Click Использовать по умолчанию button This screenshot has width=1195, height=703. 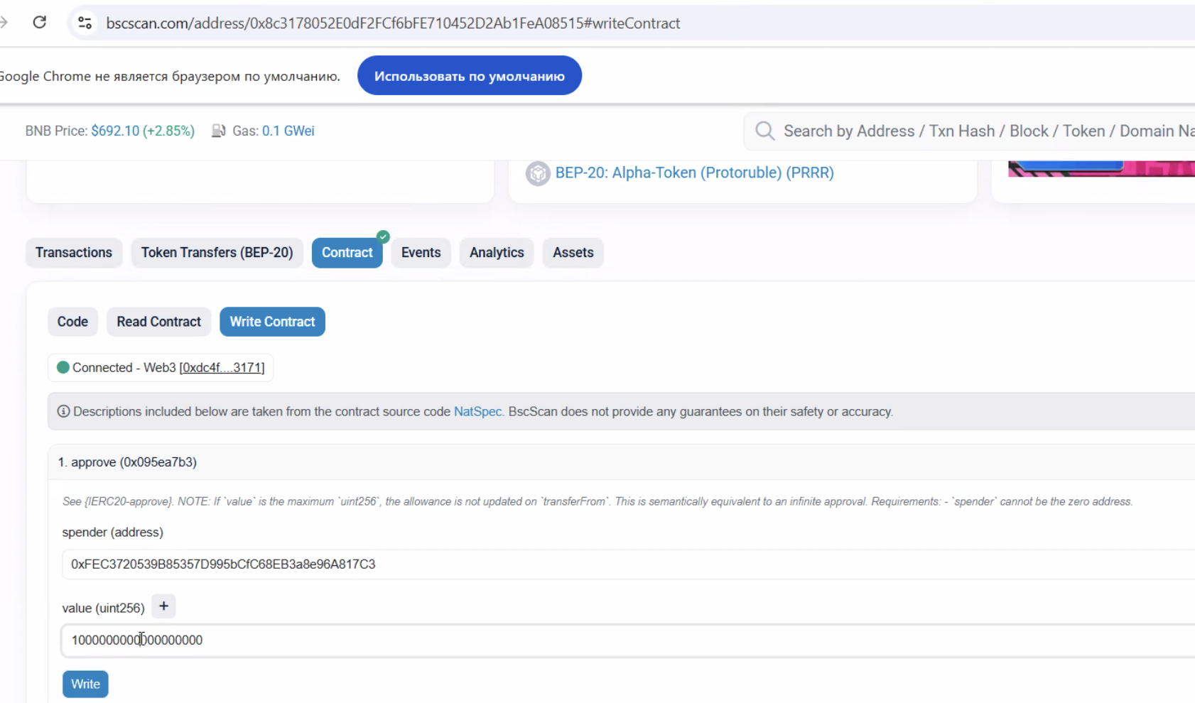pos(470,75)
